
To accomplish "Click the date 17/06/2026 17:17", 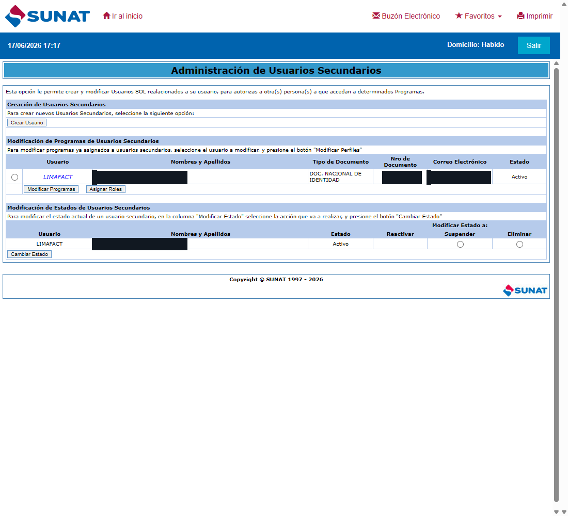I will (34, 45).
